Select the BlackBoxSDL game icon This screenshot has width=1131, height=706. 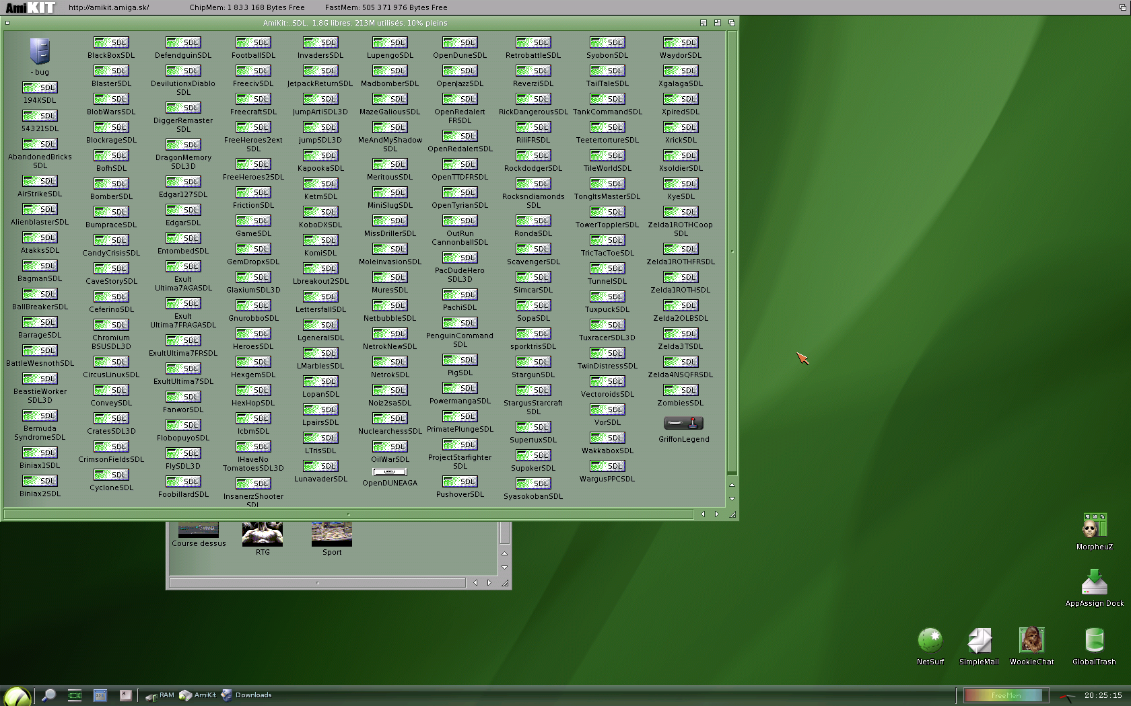[x=111, y=42]
